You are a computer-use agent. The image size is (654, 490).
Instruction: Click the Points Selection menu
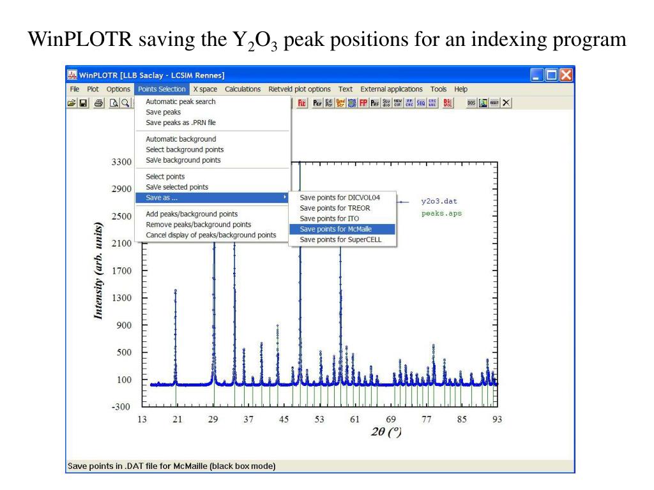pos(162,89)
